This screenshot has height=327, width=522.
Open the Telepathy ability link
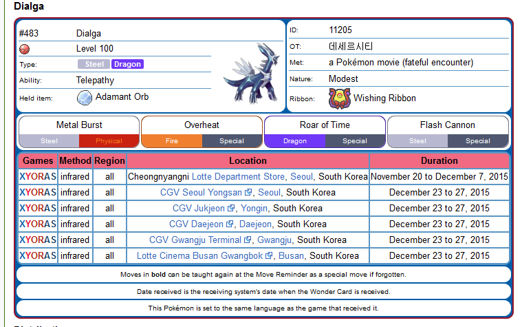pyautogui.click(x=95, y=81)
